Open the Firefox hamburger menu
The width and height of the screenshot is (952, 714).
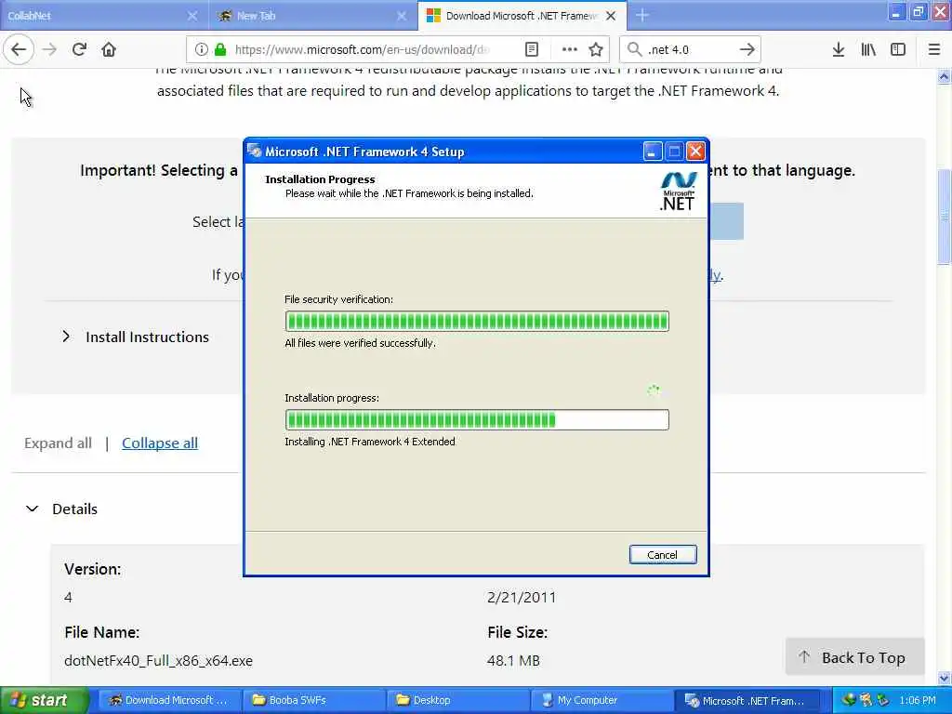[933, 49]
